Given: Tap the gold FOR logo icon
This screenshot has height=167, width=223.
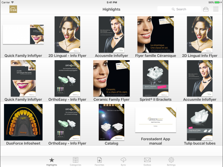Looking at the screenshot, I should point(13,9).
